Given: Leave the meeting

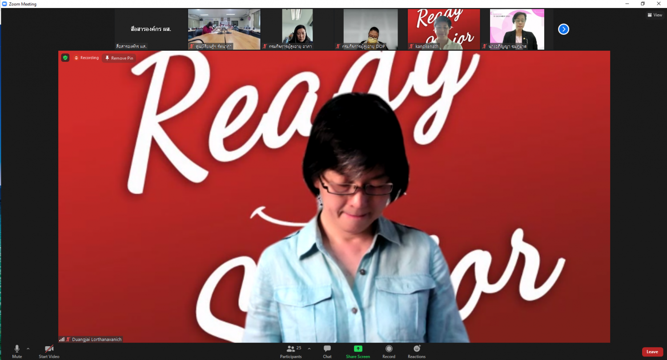Looking at the screenshot, I should (652, 352).
